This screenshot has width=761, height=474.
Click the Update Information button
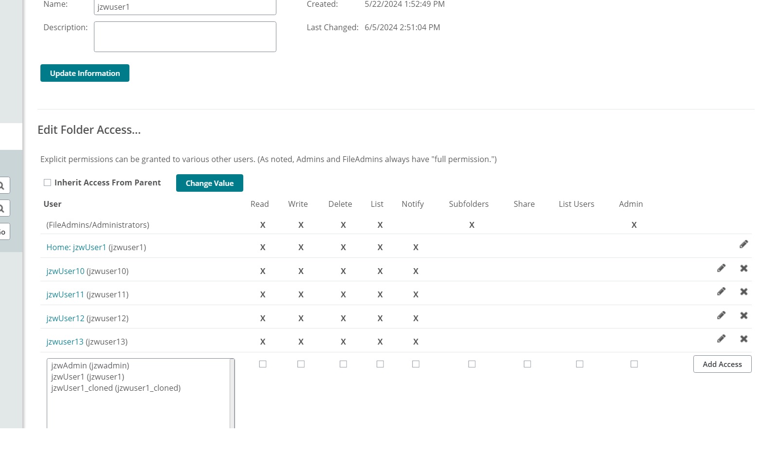point(85,73)
